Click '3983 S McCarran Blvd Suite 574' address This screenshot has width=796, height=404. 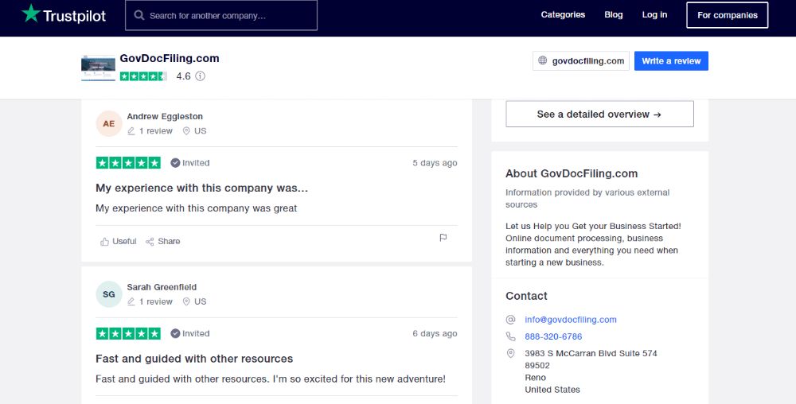click(x=591, y=353)
